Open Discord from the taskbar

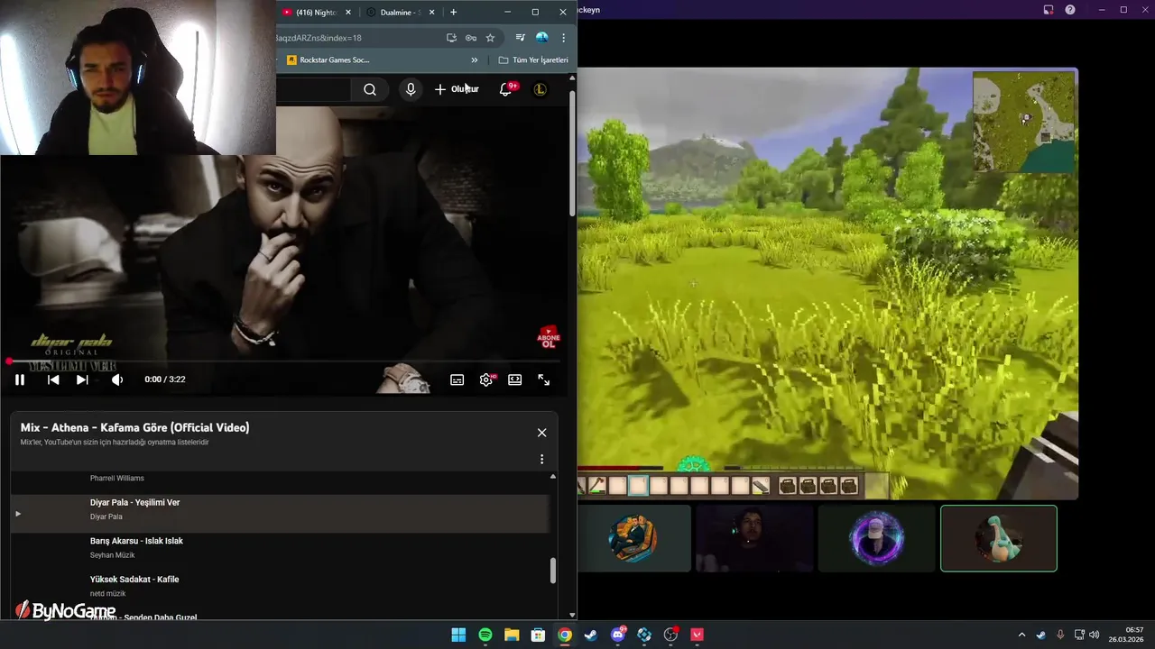[x=618, y=635]
